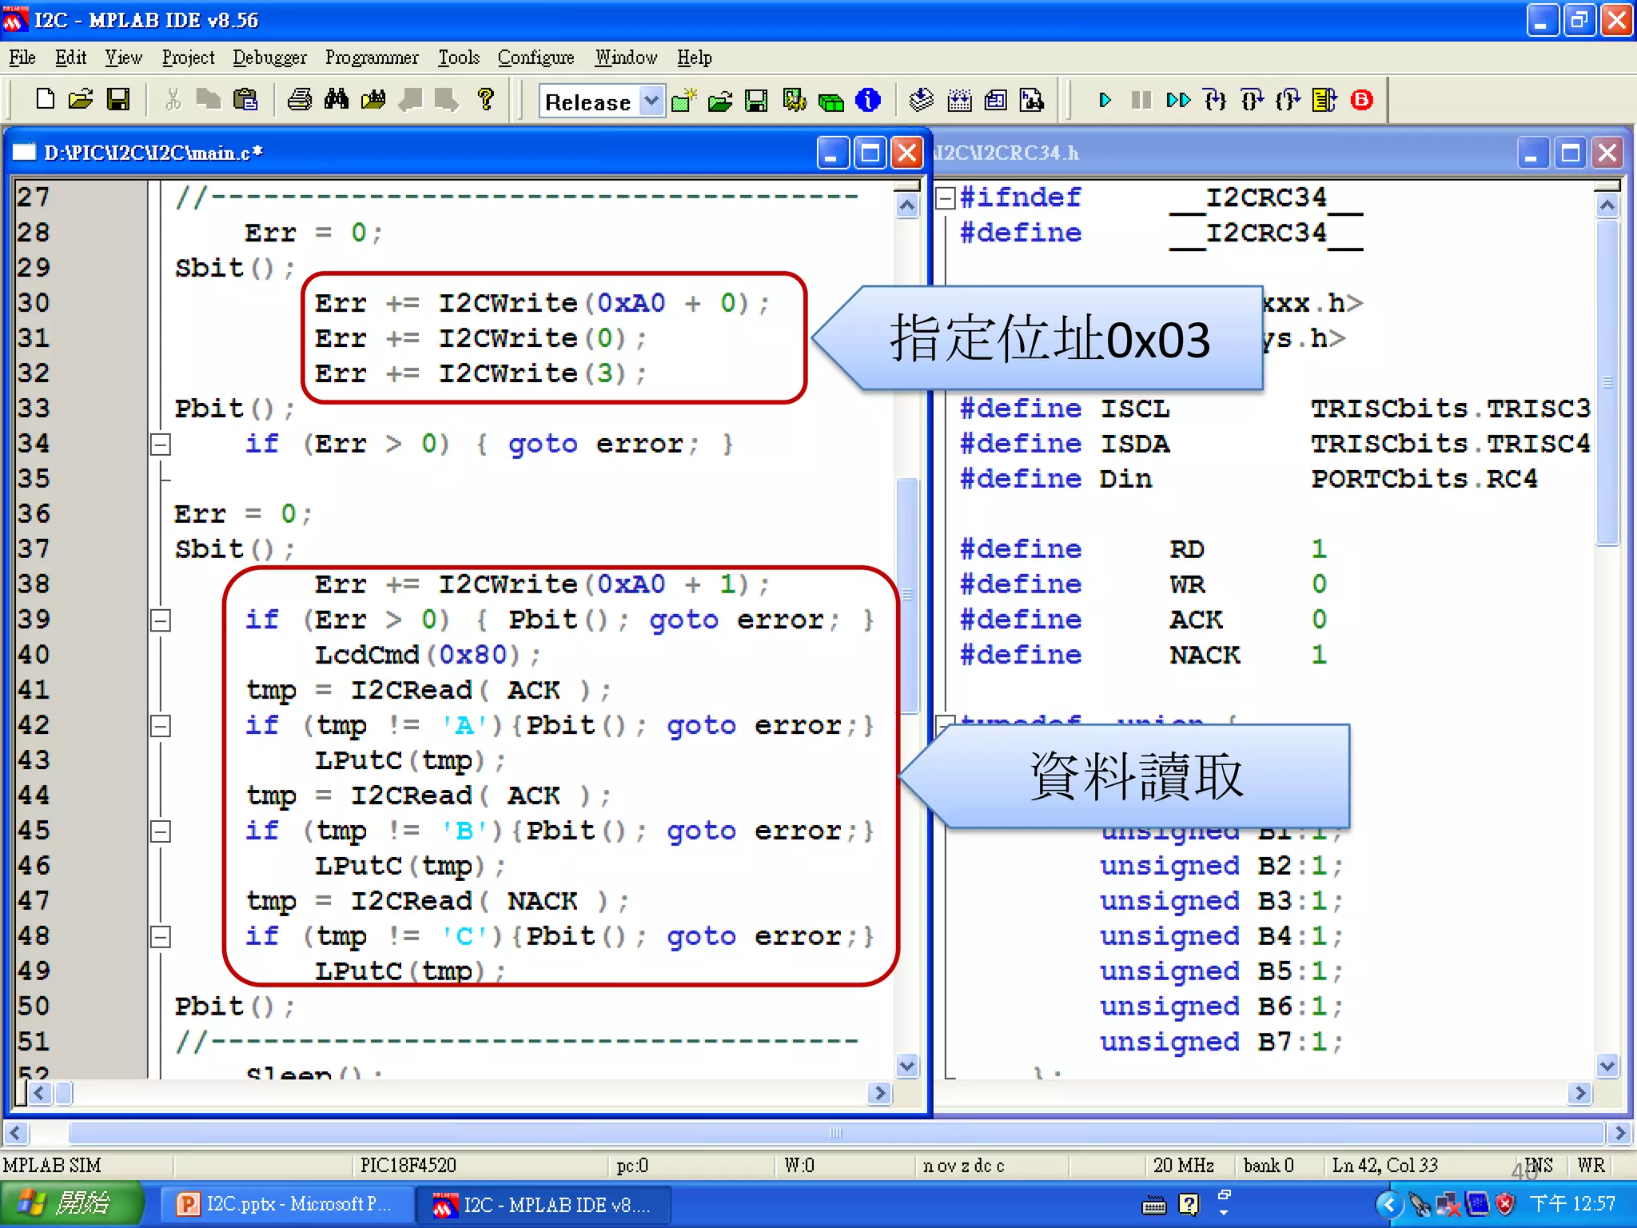Switch to I2C.pptx PowerPoint taskbar button
This screenshot has height=1228, width=1637.
[286, 1204]
